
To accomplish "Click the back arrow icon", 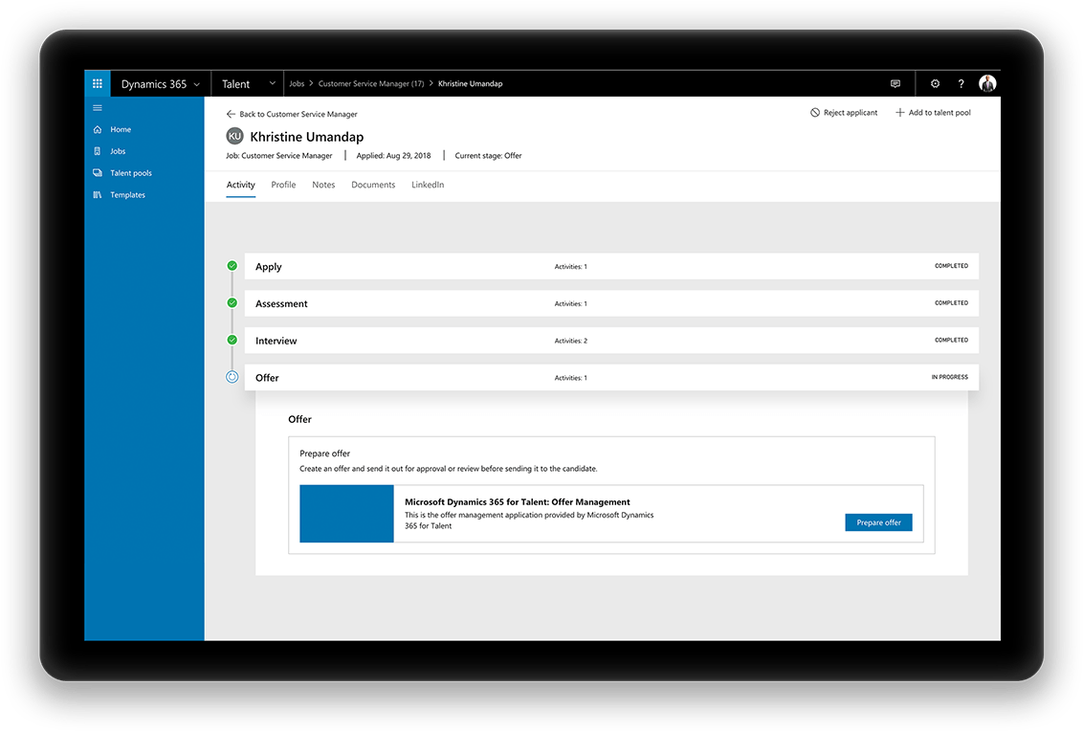I will point(231,114).
